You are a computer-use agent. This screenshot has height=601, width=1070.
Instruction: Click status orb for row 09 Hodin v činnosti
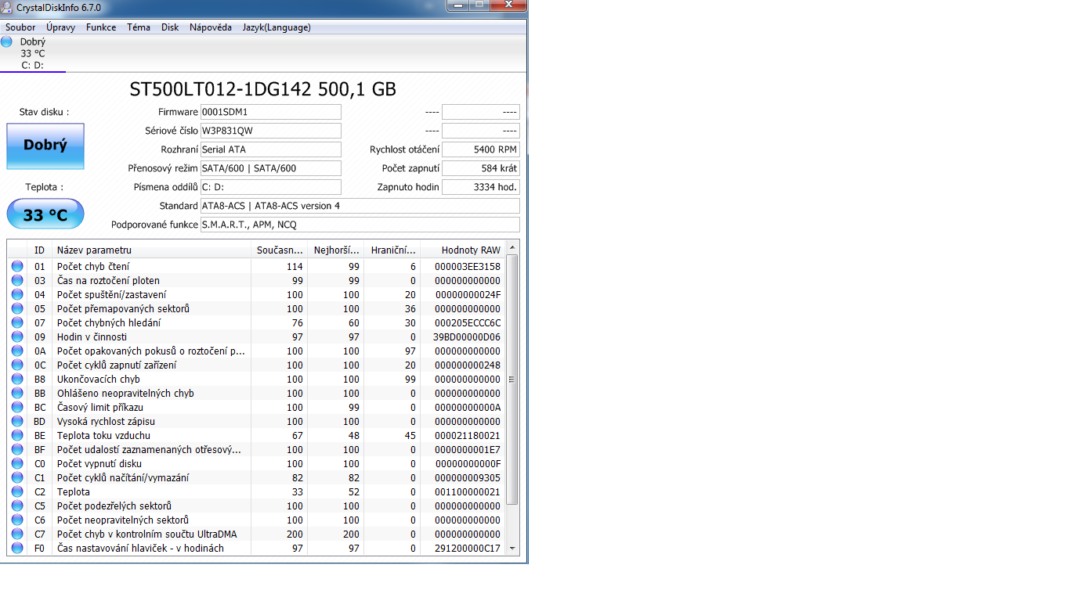pyautogui.click(x=17, y=337)
